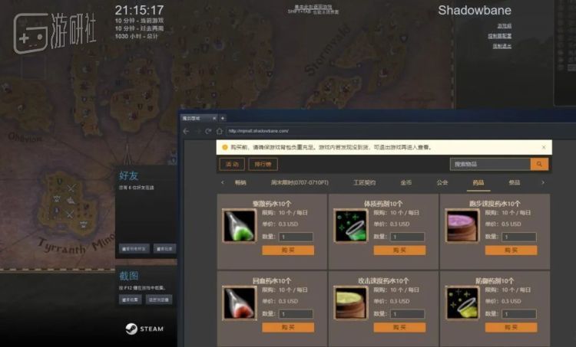576x347 pixels.
Task: Edit quantity for 体质药剂10个
Action: coord(407,237)
